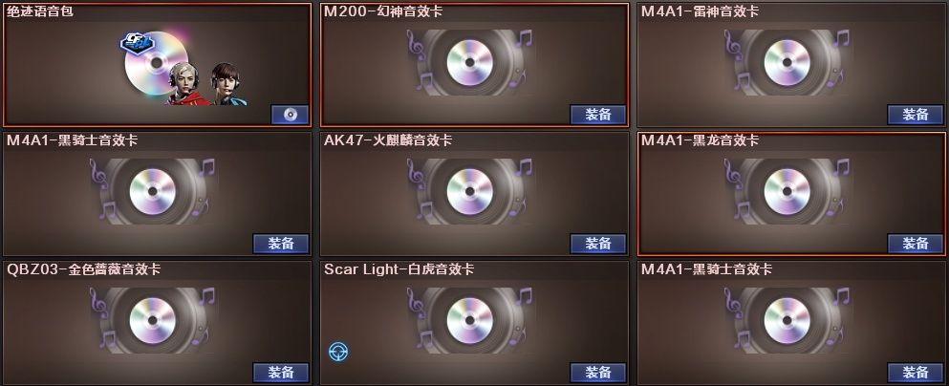949x386 pixels.
Task: Equip the Scar Light-白虎音效卡 via 装备 button
Action: pos(598,372)
